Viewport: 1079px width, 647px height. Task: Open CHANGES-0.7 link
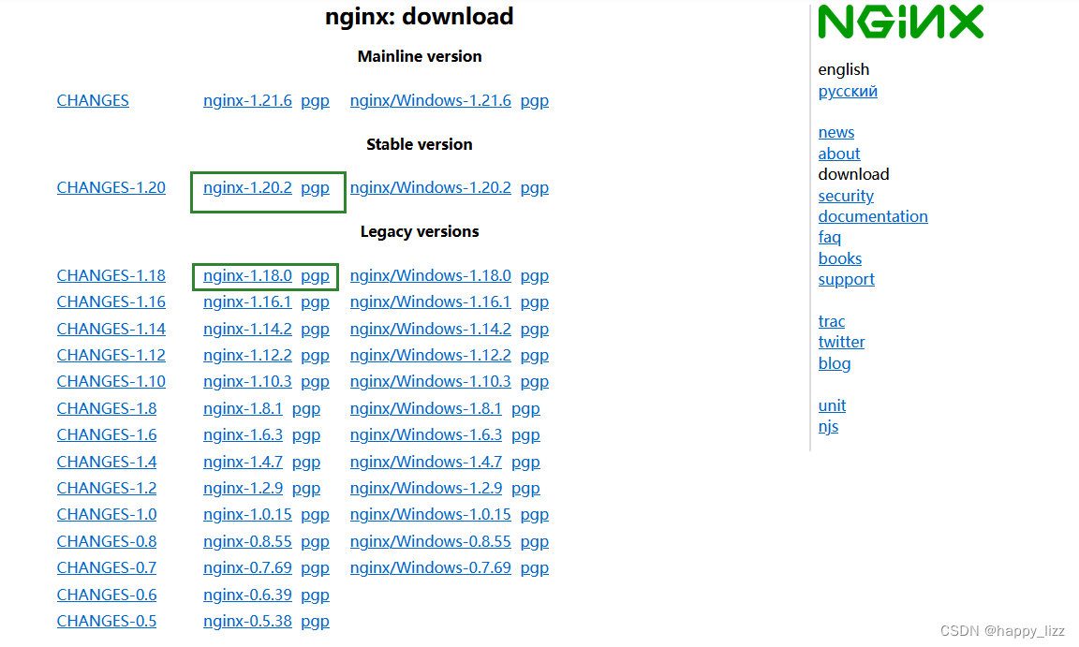[107, 568]
